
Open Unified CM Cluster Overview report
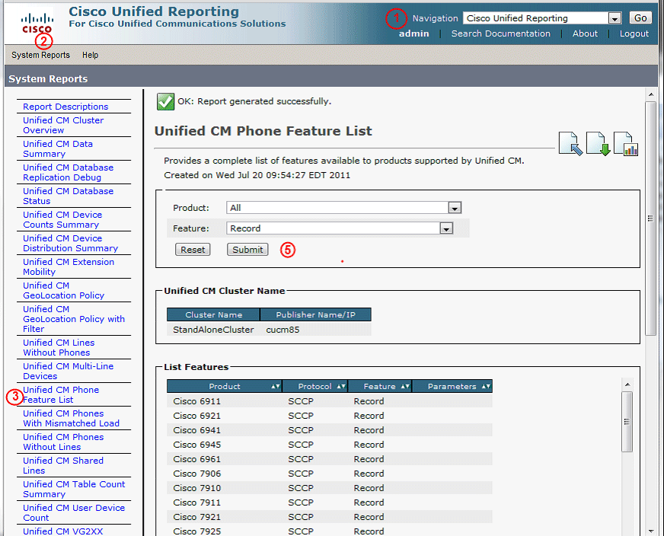point(63,126)
